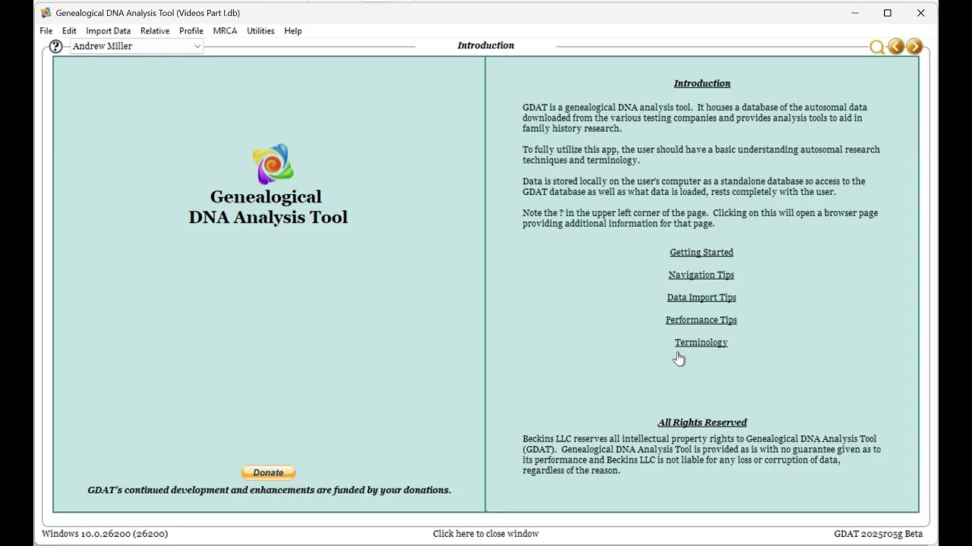Screen dimensions: 972x546
Task: Minimize the GDAT window
Action: pyautogui.click(x=855, y=13)
